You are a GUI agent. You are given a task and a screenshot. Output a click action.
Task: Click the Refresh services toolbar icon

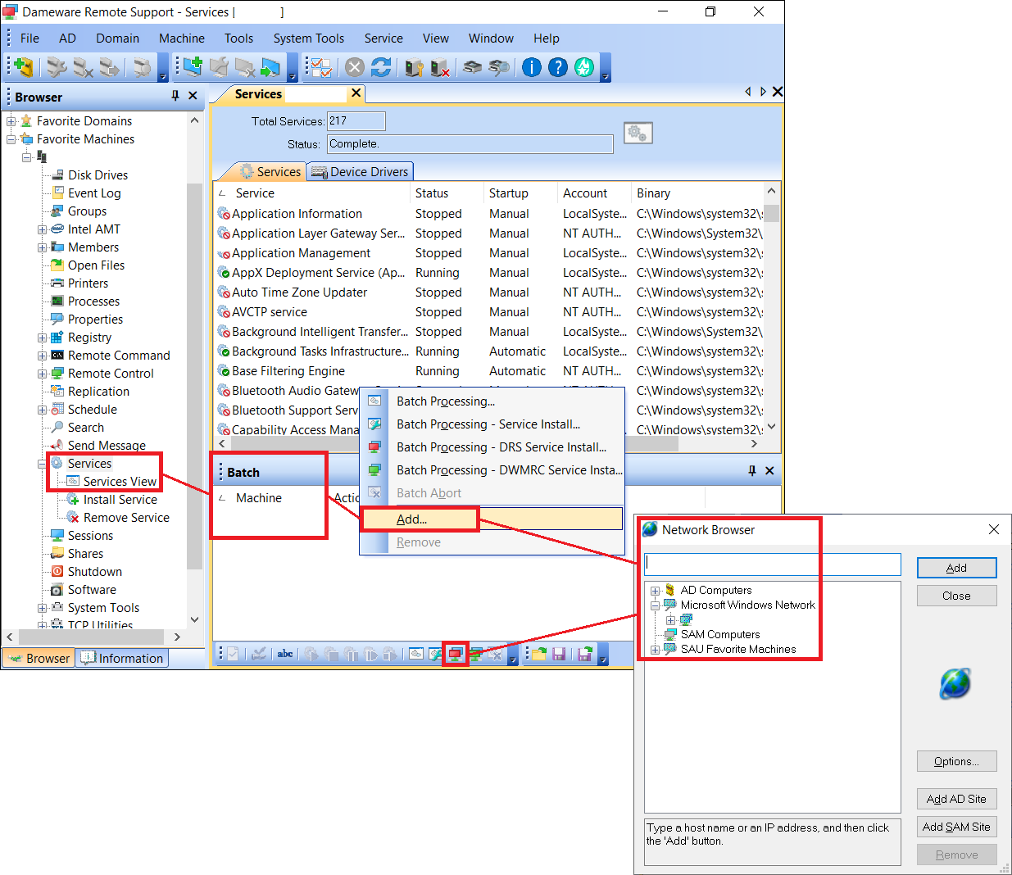(x=381, y=67)
